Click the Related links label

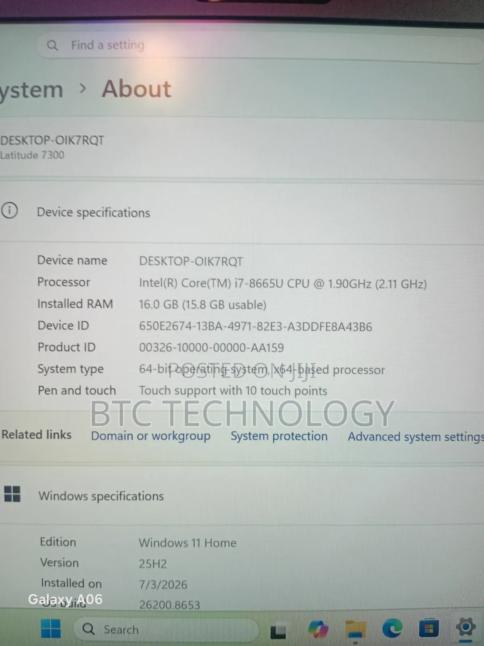[36, 434]
